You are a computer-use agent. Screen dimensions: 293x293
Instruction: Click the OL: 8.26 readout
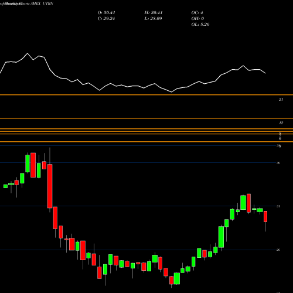pos(200,25)
